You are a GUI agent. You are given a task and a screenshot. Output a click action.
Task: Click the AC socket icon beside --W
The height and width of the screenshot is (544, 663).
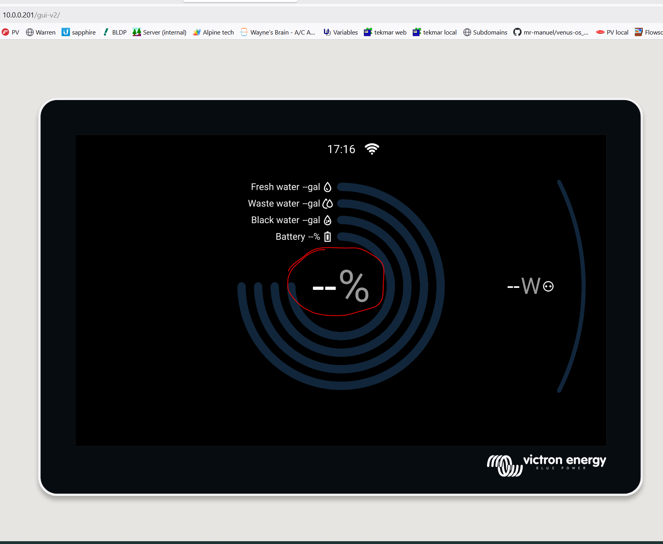coord(548,286)
